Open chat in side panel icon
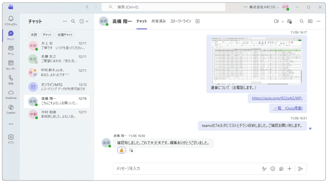 click(x=310, y=21)
